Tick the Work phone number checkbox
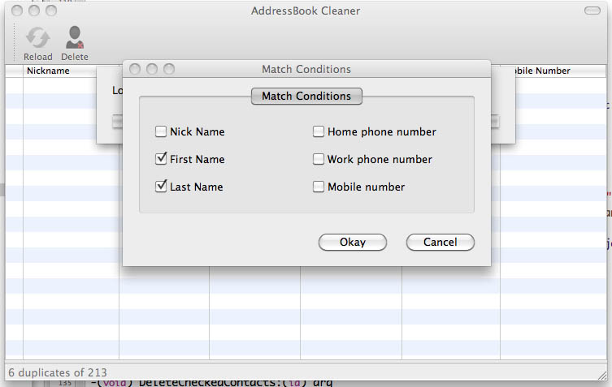Screen dimensions: 612x387 [x=319, y=159]
